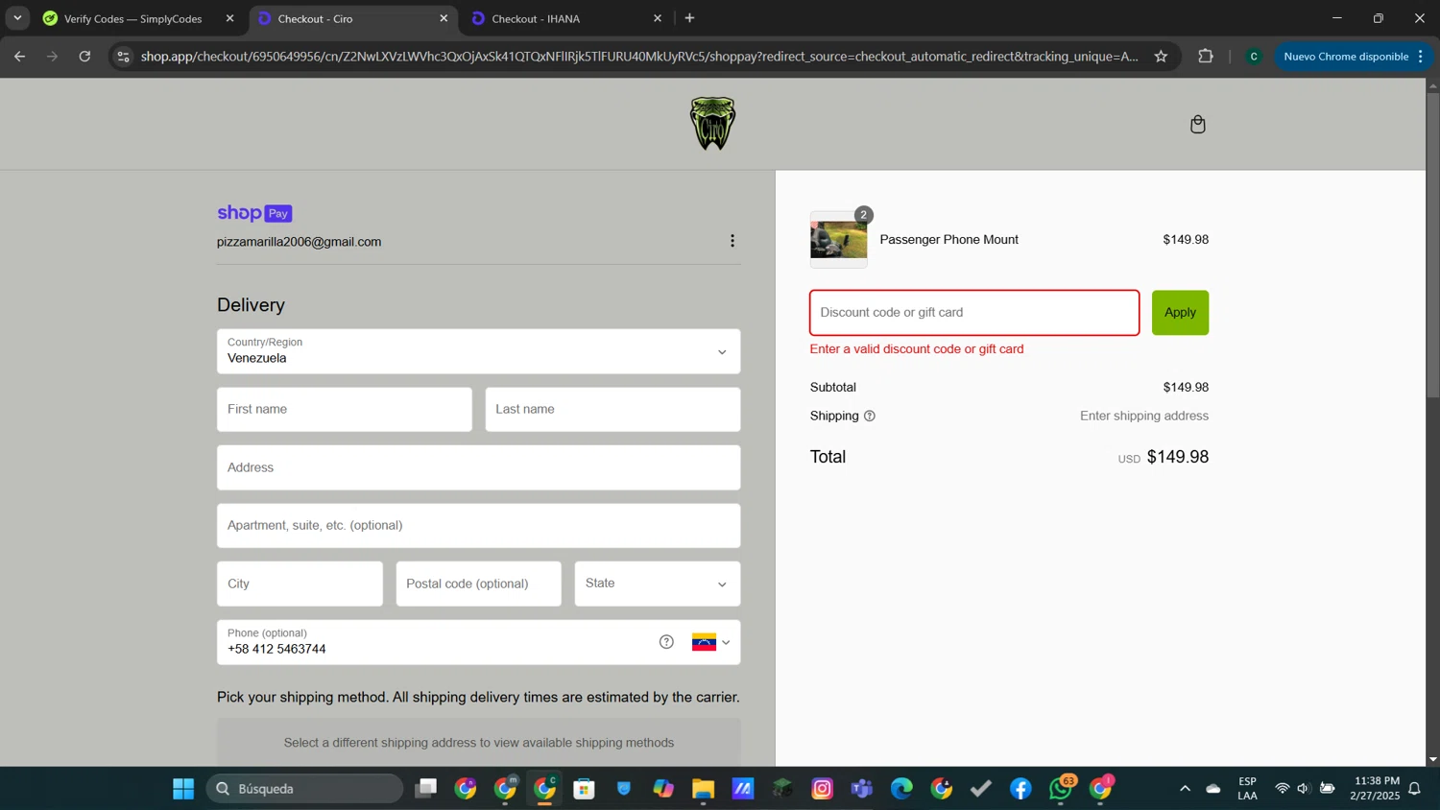Viewport: 1440px width, 810px height.
Task: Click the Shop Pay logo
Action: tap(254, 213)
